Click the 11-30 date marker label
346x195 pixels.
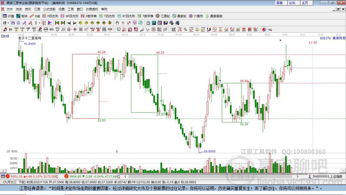tap(313, 42)
